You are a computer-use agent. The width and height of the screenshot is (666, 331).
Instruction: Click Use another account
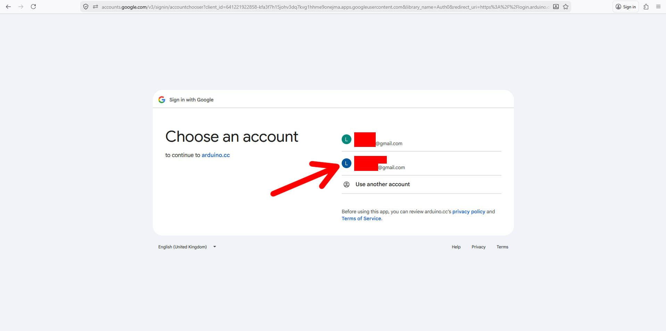pyautogui.click(x=382, y=184)
